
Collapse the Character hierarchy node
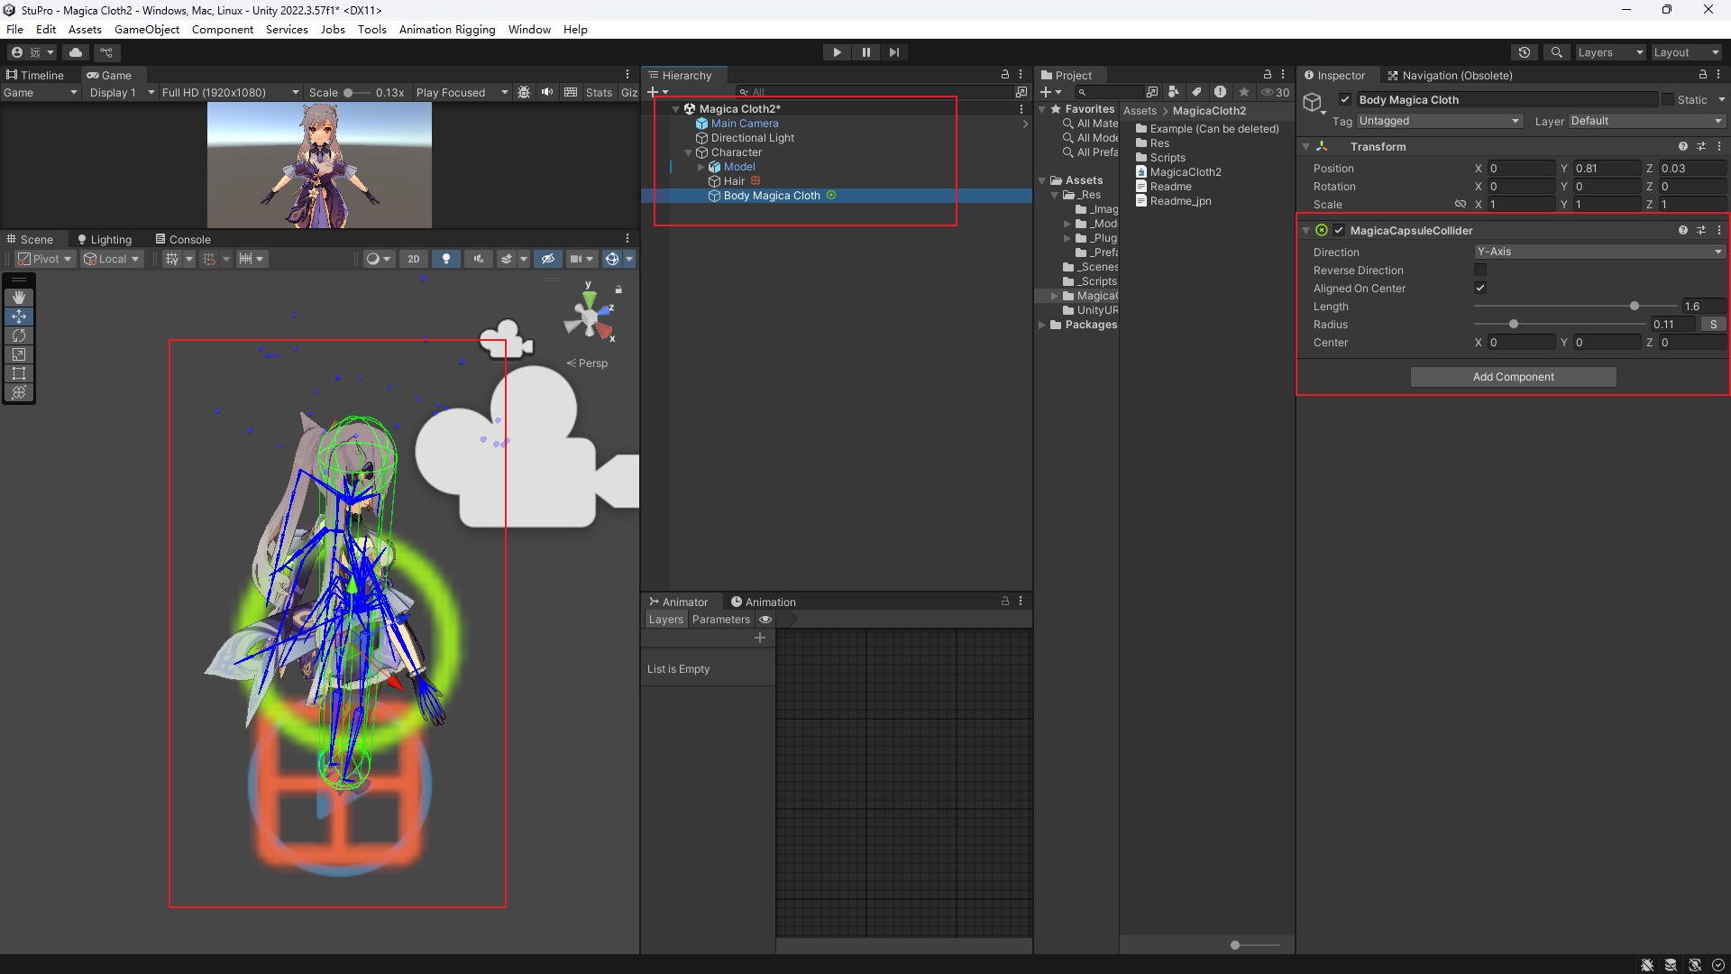(689, 152)
